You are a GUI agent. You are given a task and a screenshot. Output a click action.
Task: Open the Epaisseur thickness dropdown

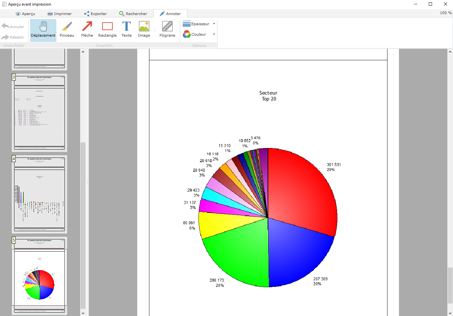click(x=214, y=24)
